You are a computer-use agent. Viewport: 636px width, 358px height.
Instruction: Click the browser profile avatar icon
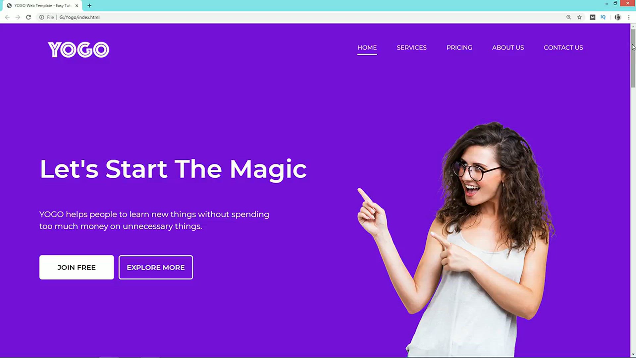618,18
